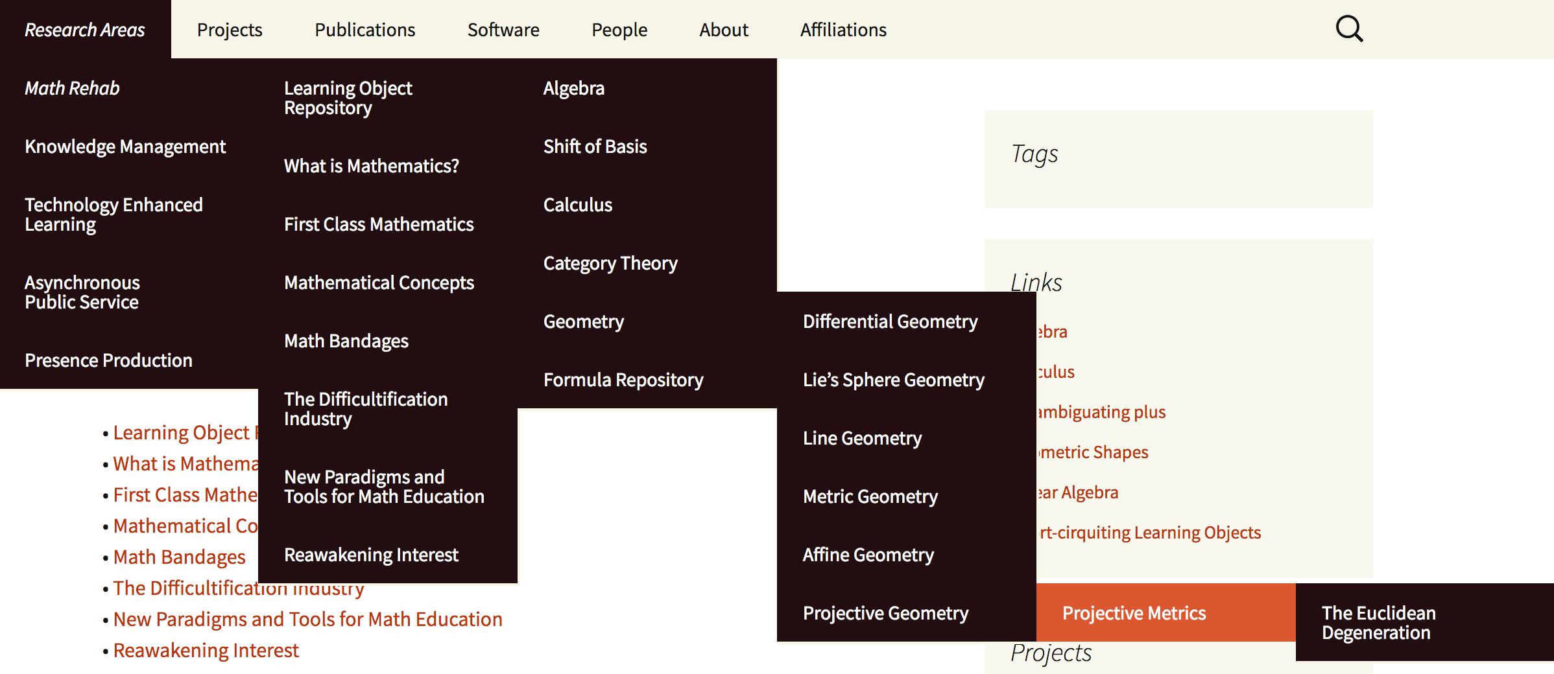1554x674 pixels.
Task: Open the Reawakening Interest page link
Action: tap(206, 650)
